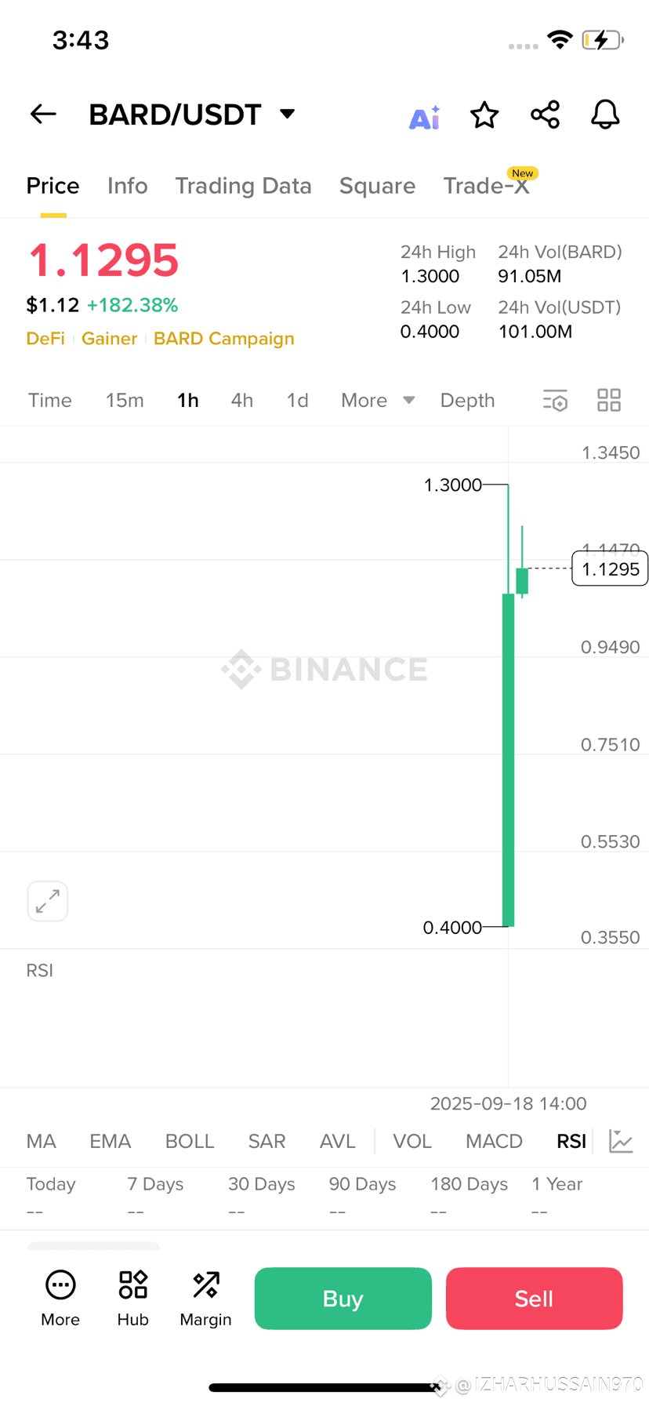This screenshot has width=649, height=1406.
Task: Go back with the left arrow
Action: (43, 114)
